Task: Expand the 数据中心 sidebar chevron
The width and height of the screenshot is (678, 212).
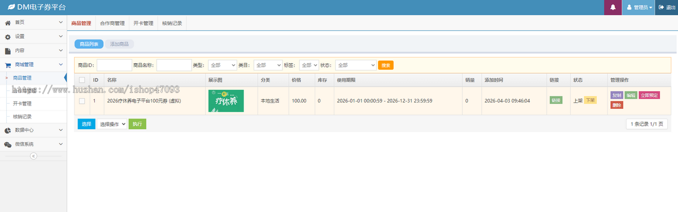Action: click(x=60, y=130)
